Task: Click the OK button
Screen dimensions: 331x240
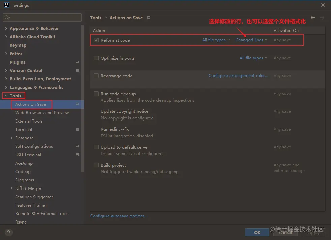Action: [x=257, y=232]
